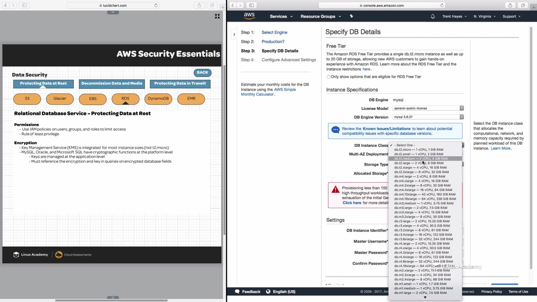The height and width of the screenshot is (302, 537).
Task: Go to Step 2 Production? link
Action: (273, 42)
